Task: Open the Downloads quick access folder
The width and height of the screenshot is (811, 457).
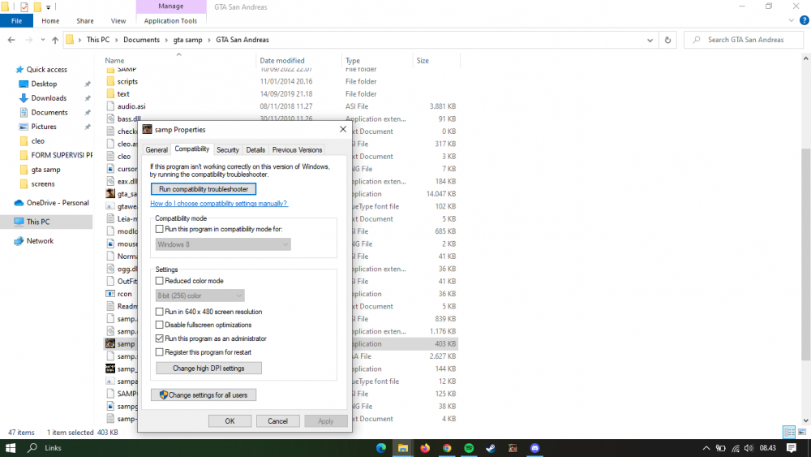Action: 49,98
